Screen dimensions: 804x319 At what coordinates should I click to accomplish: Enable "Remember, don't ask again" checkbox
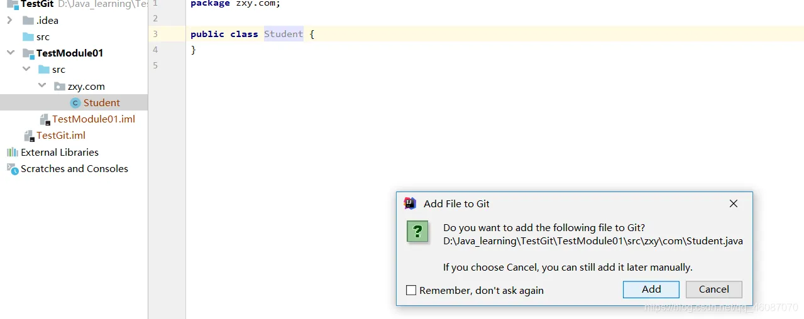(x=411, y=290)
